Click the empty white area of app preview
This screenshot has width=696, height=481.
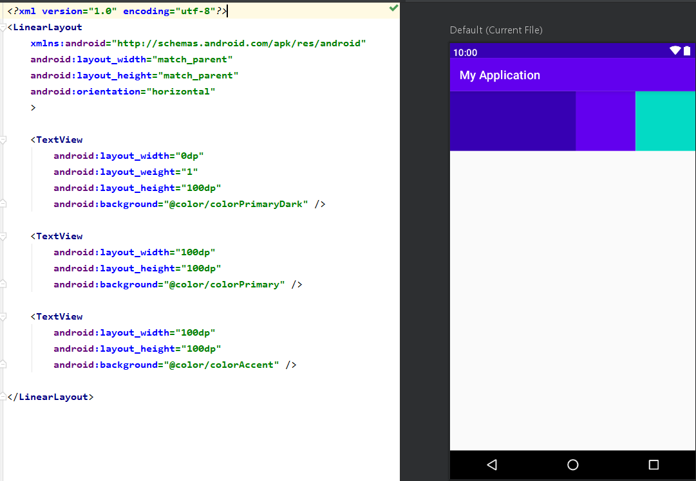(572, 300)
